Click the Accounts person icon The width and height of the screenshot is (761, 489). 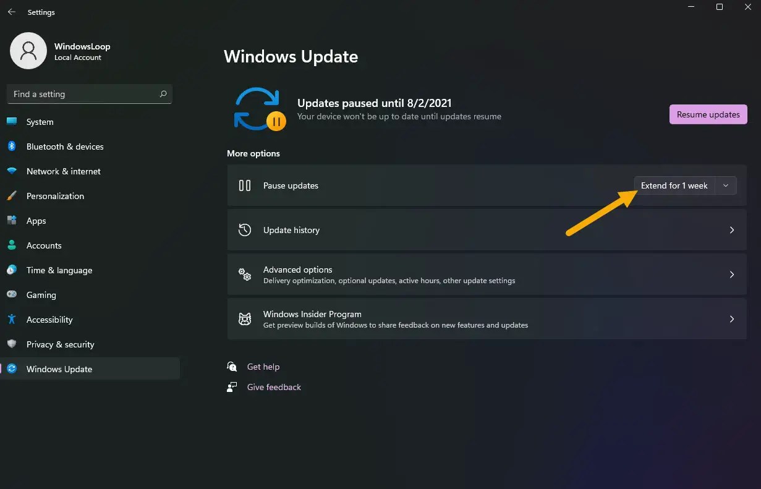[x=12, y=245]
